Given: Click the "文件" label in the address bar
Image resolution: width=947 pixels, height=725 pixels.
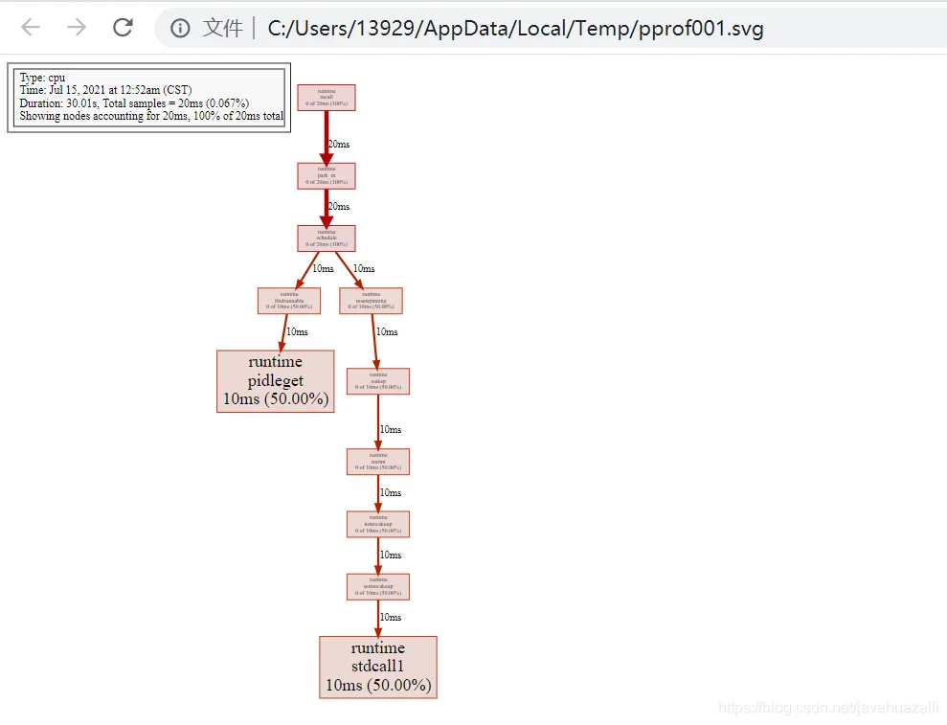Looking at the screenshot, I should coord(223,28).
